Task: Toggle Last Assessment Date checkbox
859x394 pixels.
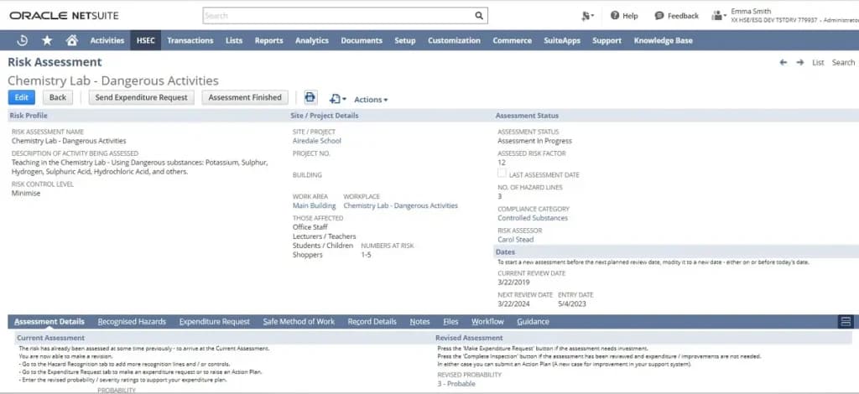Action: pos(502,174)
